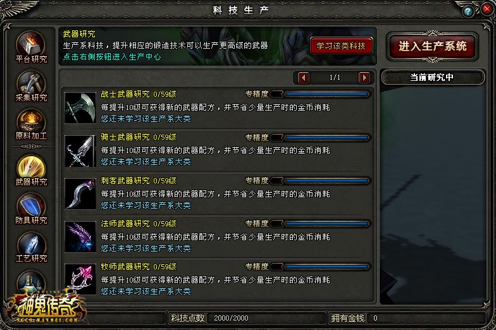Go to previous page with left arrow
This screenshot has width=496, height=330.
tap(304, 77)
